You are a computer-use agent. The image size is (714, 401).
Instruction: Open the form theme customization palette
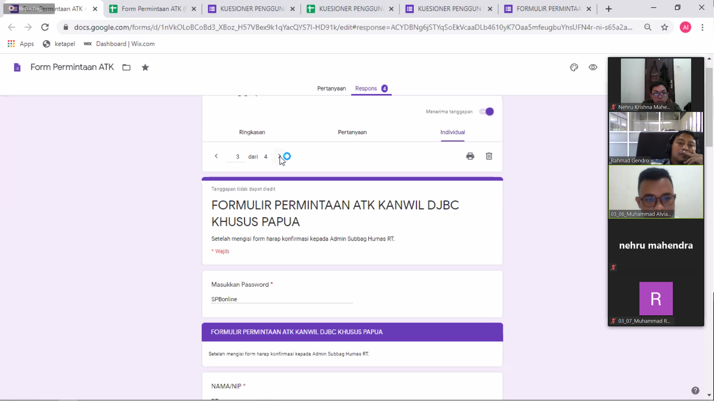pos(574,67)
